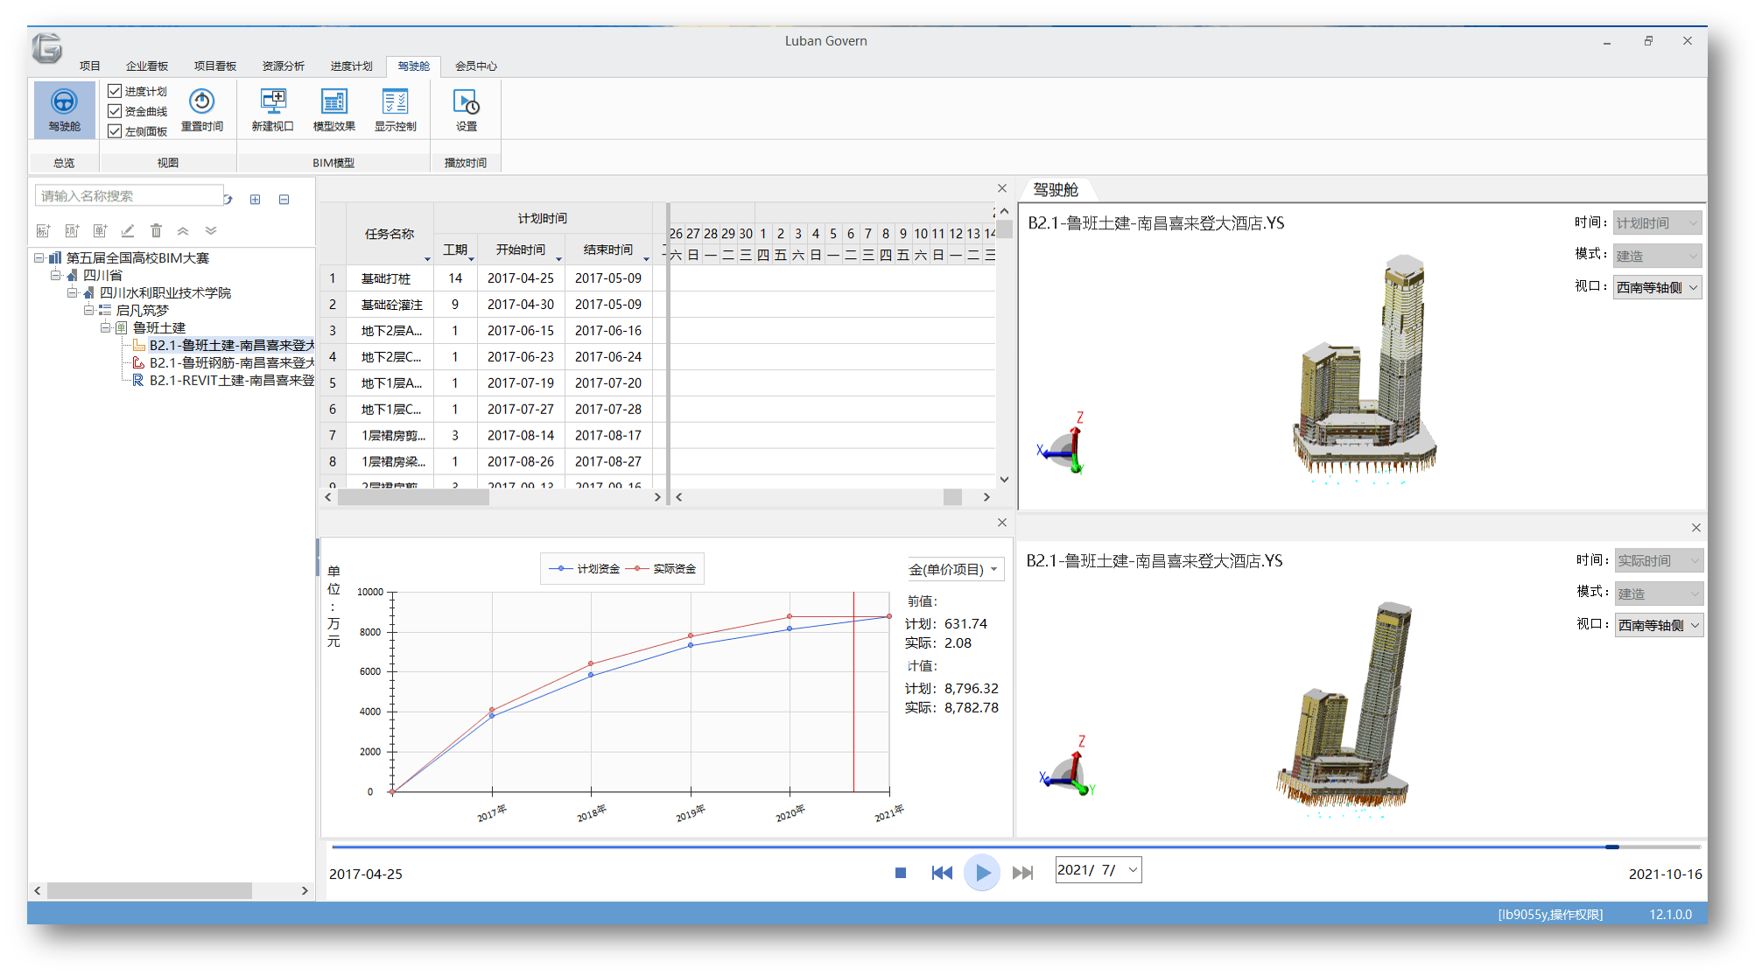This screenshot has width=1762, height=976.
Task: Click the move-up double chevron icon
Action: (183, 231)
